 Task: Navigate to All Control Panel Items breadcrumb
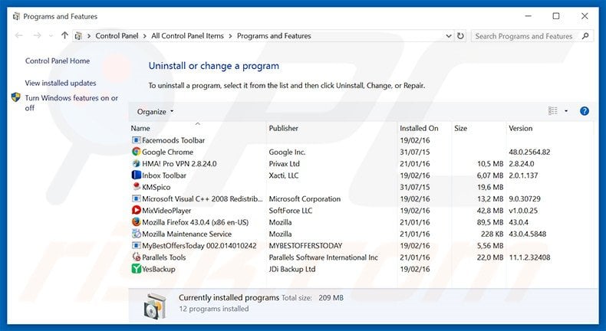pyautogui.click(x=187, y=36)
